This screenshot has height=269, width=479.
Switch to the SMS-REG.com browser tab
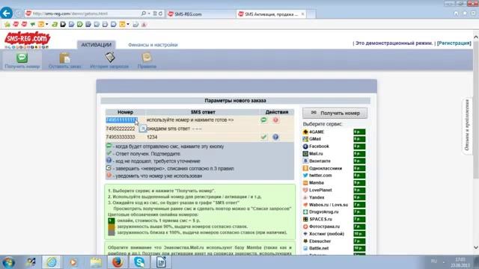point(201,14)
